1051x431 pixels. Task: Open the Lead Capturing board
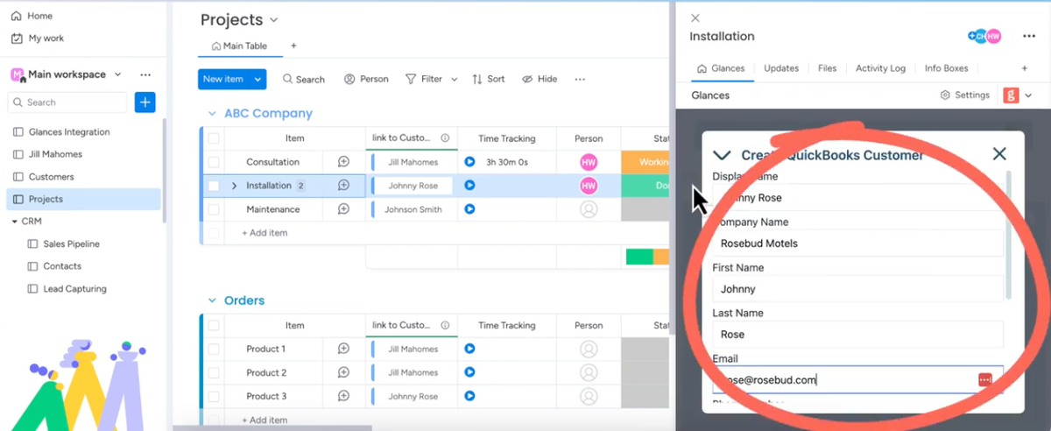coord(67,289)
